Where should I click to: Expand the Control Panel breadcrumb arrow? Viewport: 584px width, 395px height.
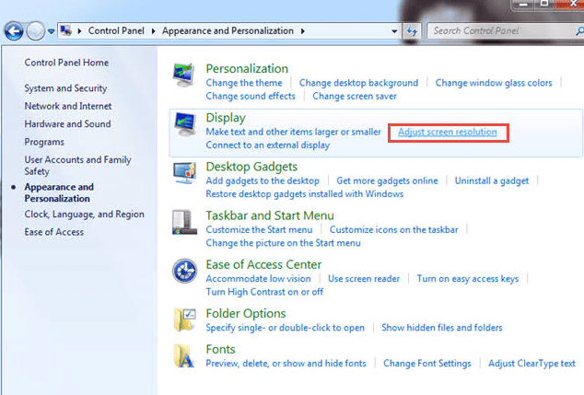(x=155, y=31)
